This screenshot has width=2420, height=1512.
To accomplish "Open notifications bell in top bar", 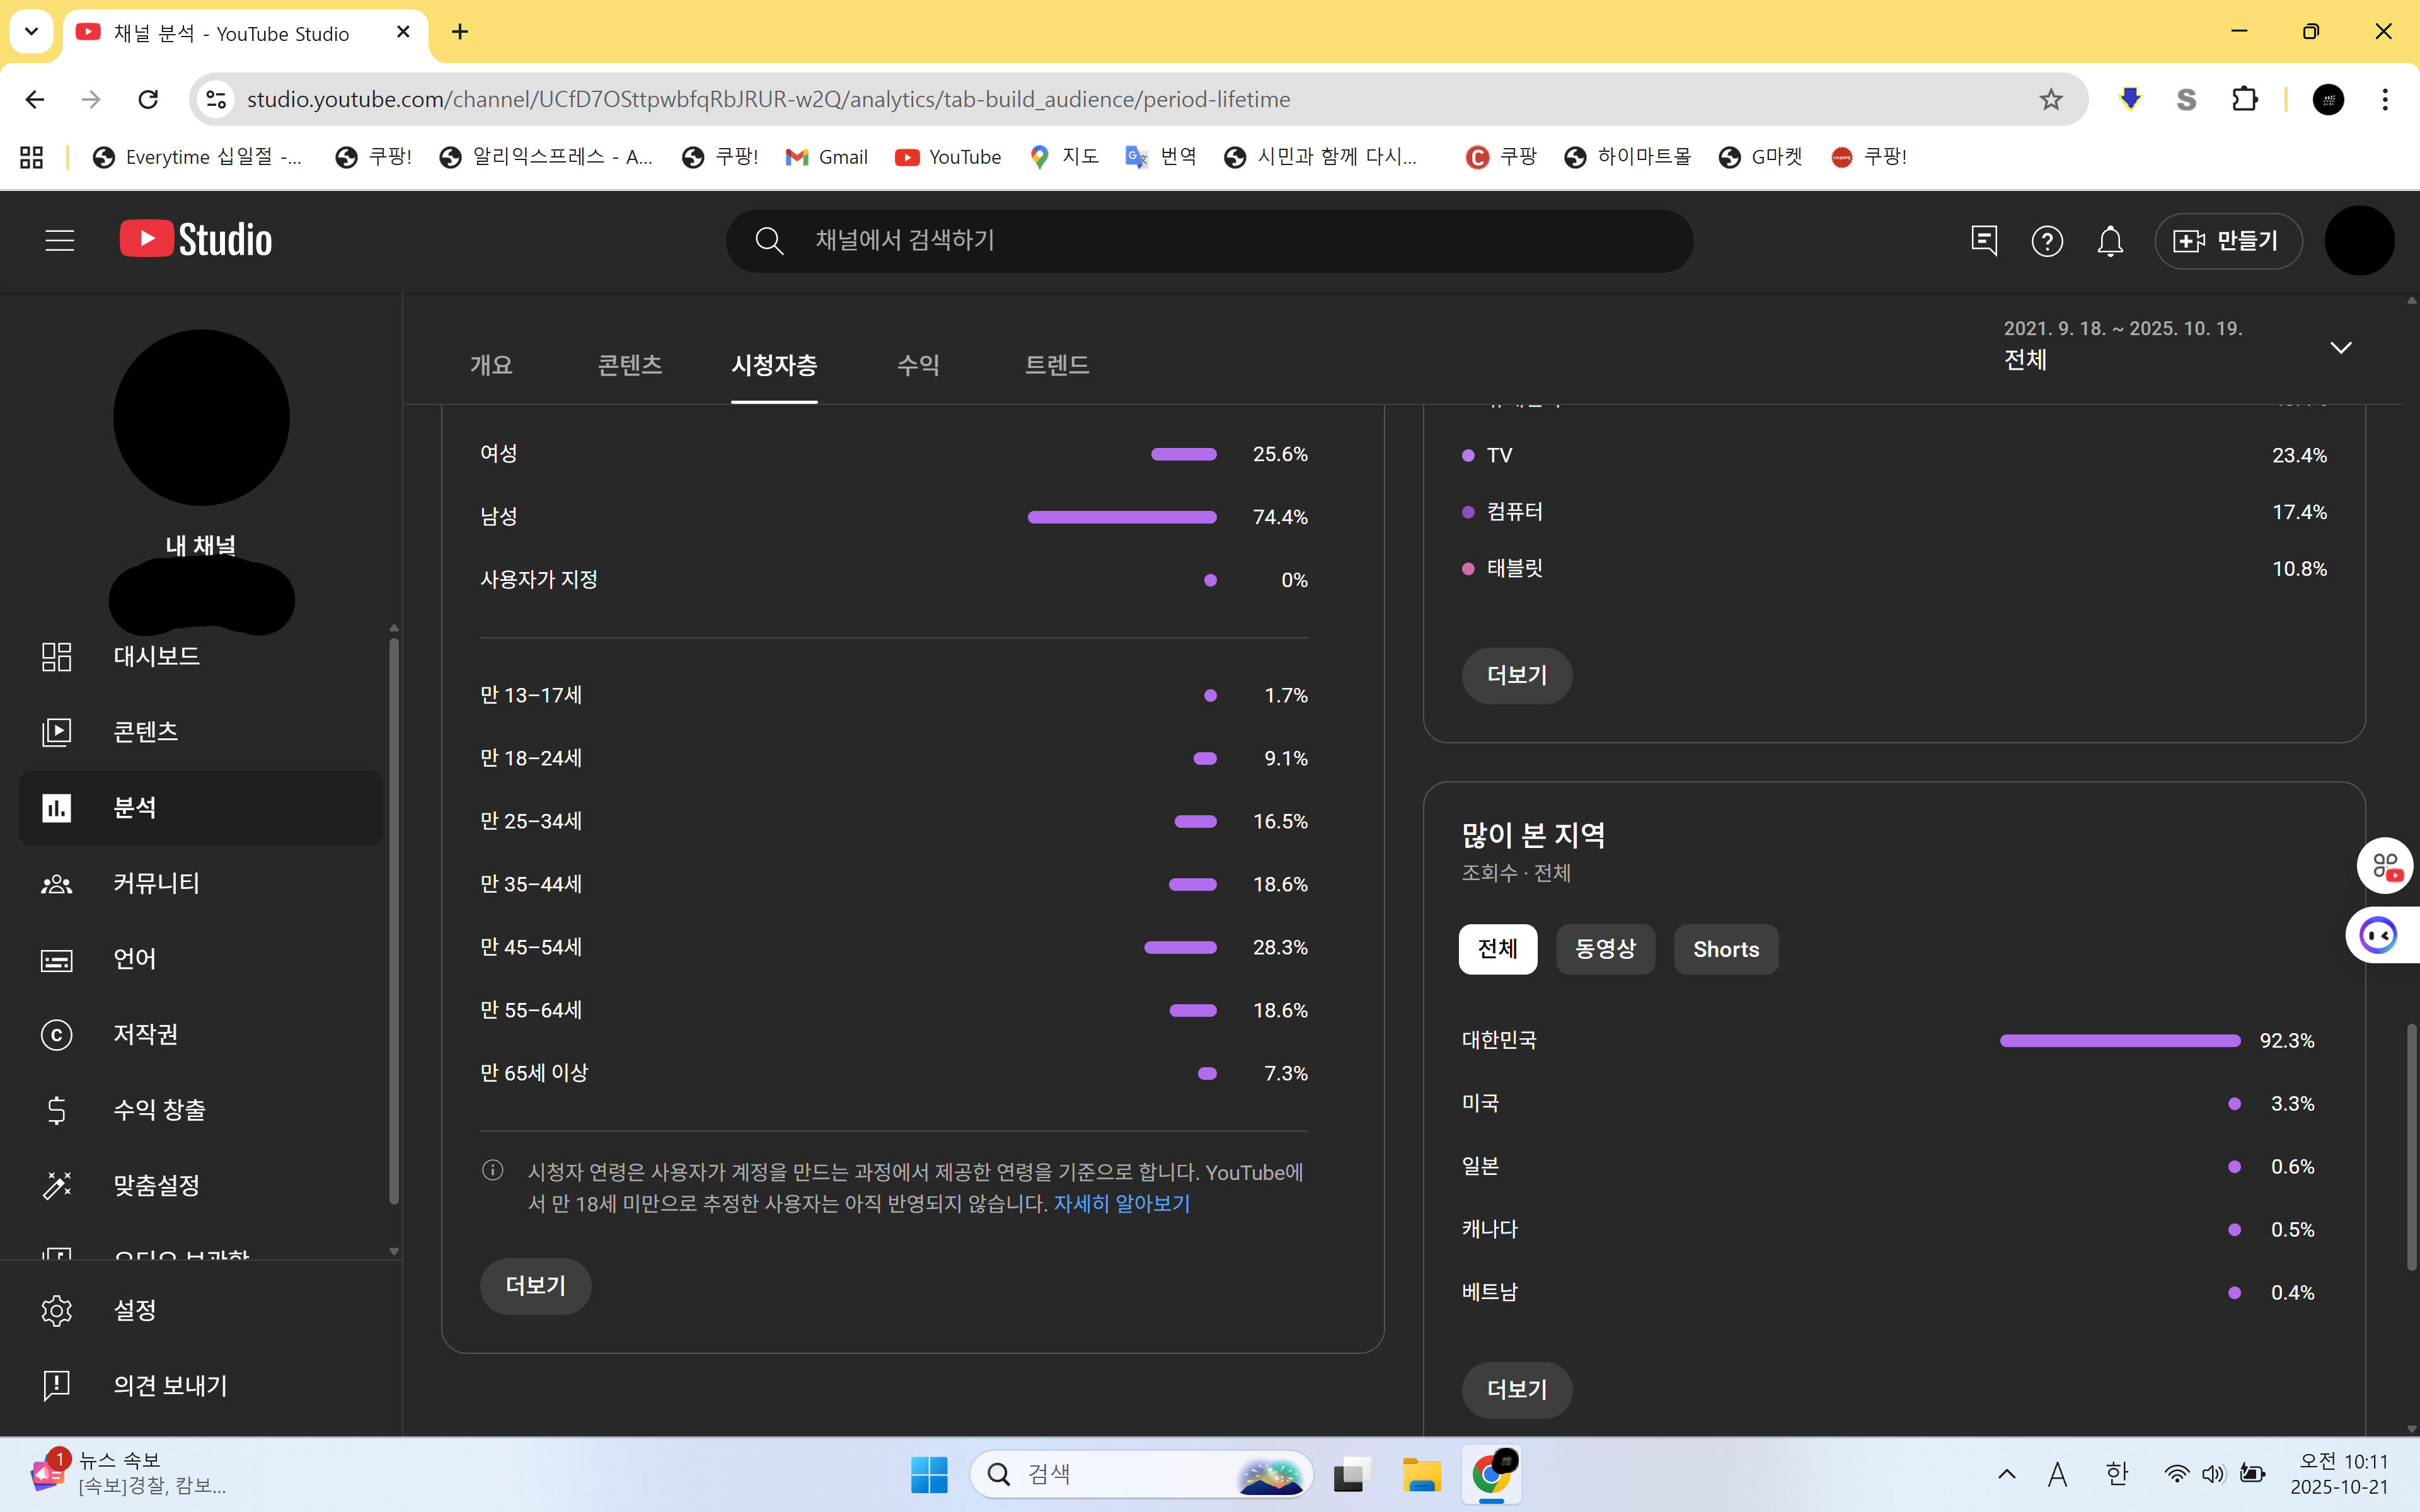I will pyautogui.click(x=2110, y=240).
